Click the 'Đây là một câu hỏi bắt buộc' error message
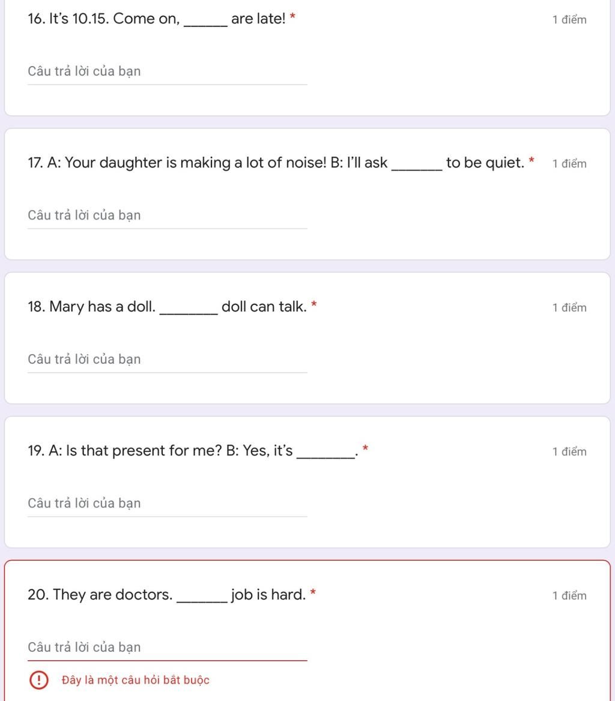This screenshot has width=615, height=701. pos(135,680)
